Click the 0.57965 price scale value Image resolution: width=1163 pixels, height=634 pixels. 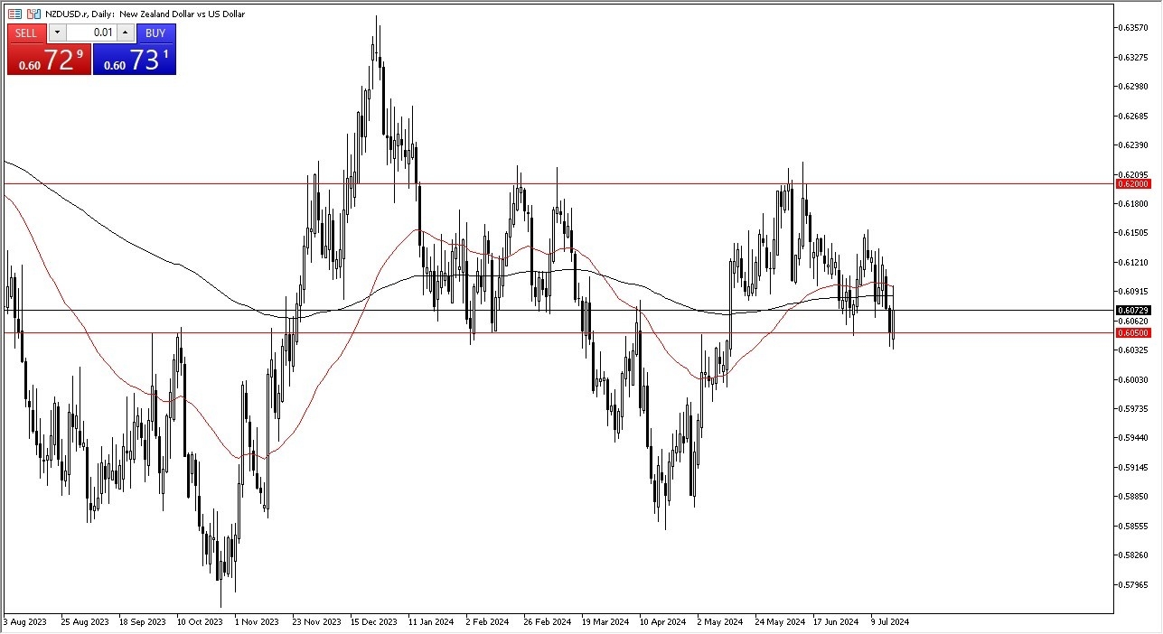click(x=1132, y=583)
